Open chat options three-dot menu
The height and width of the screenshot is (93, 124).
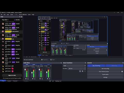[x=22, y=20]
